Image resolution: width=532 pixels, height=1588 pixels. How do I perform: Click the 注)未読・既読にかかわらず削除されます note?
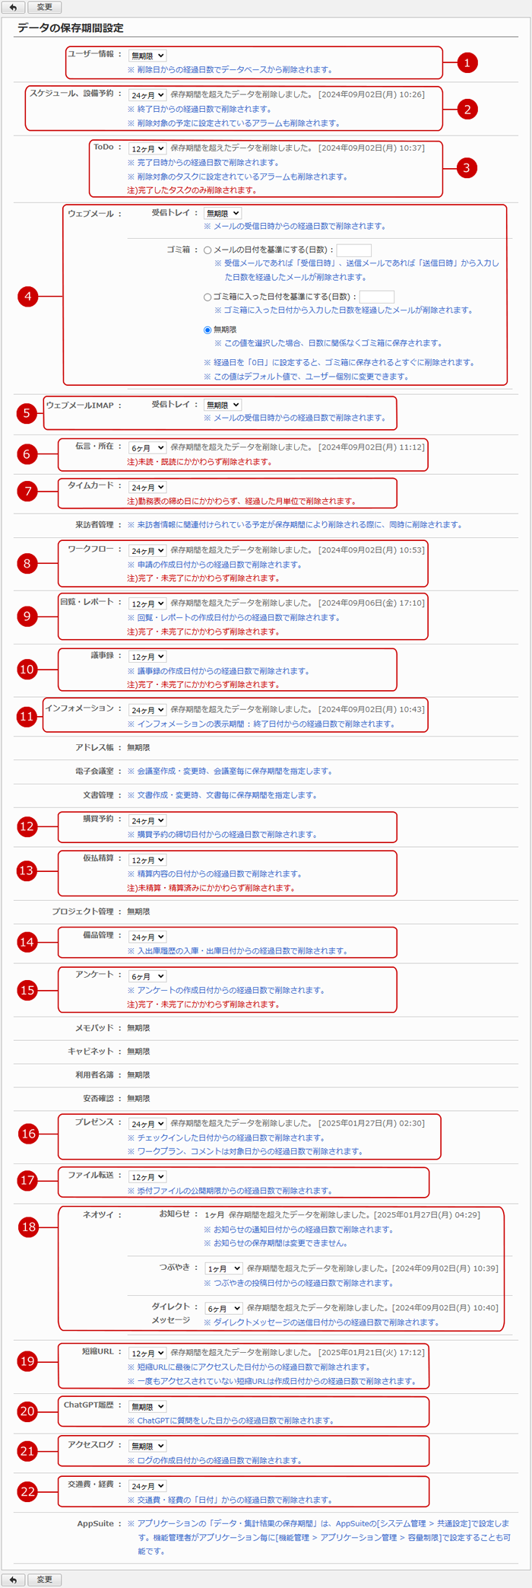click(199, 462)
